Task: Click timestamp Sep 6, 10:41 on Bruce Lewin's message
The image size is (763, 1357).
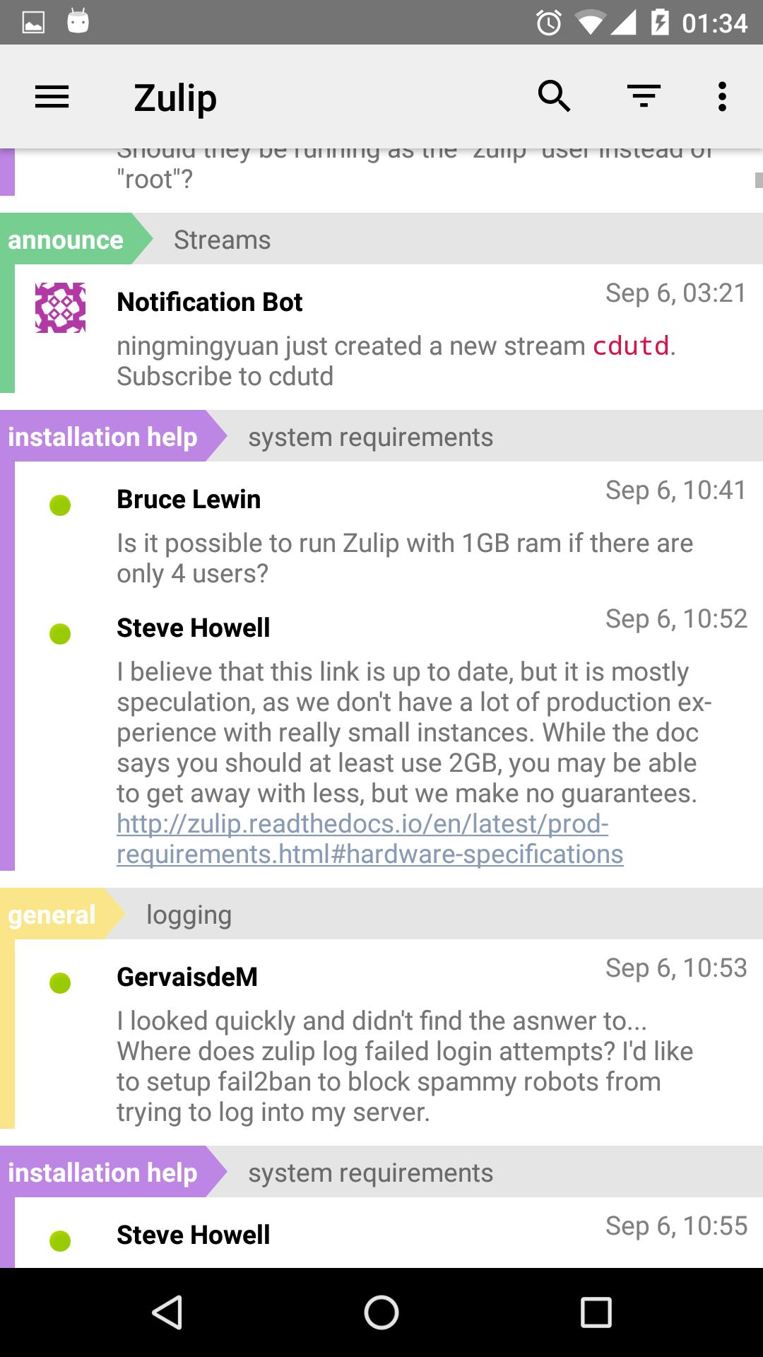Action: tap(675, 489)
